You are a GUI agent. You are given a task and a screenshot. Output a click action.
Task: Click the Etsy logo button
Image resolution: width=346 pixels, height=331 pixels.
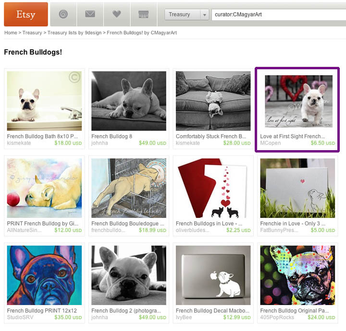pos(26,14)
